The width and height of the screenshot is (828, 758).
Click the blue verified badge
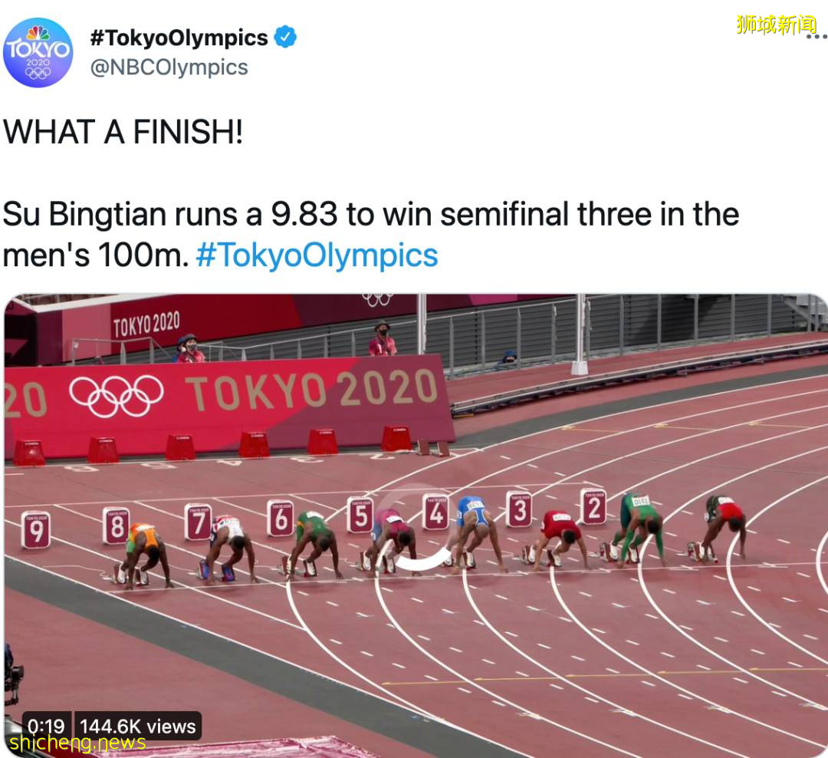pos(285,37)
